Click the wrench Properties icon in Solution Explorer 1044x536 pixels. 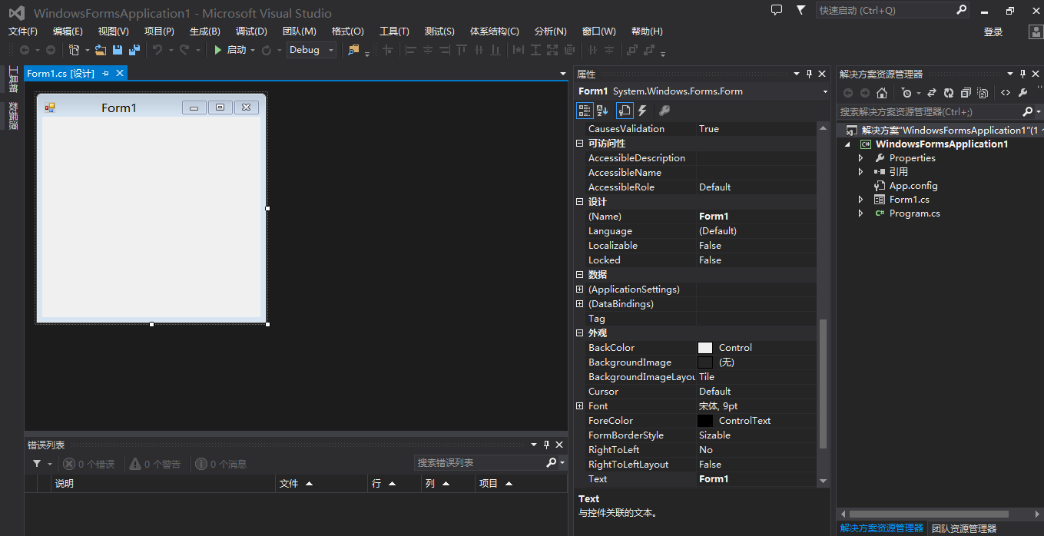(x=1023, y=93)
